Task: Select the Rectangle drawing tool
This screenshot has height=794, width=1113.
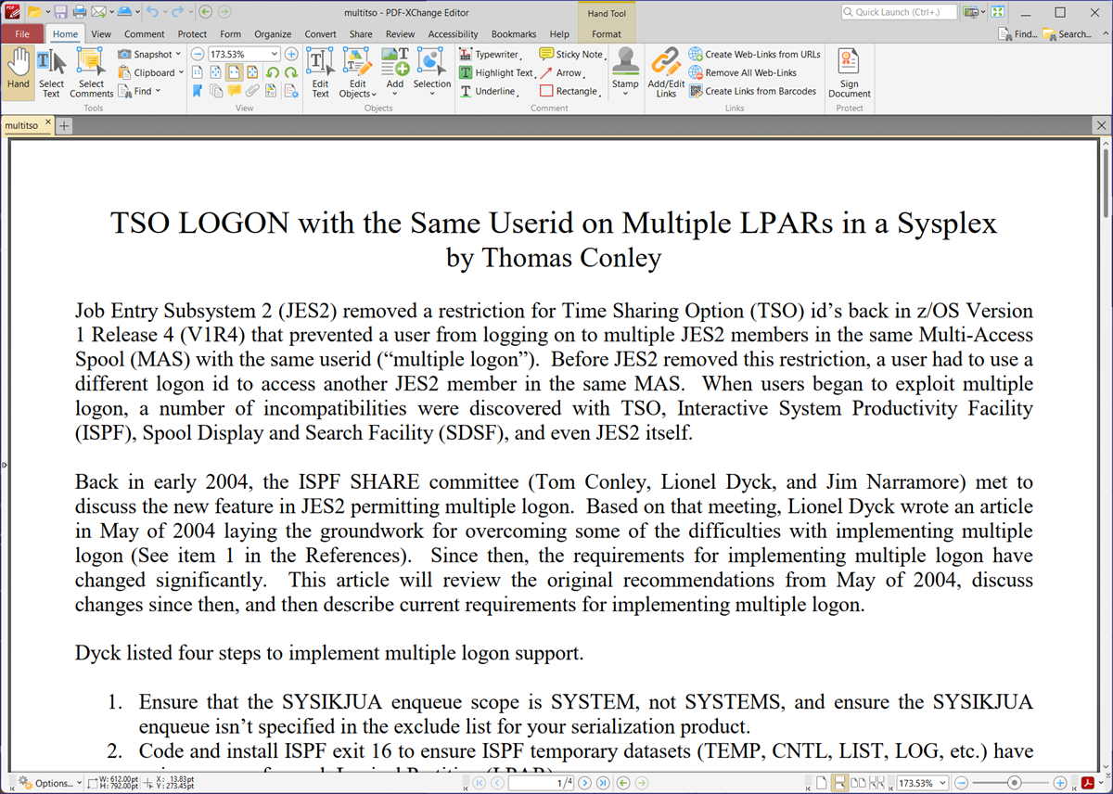Action: point(569,91)
